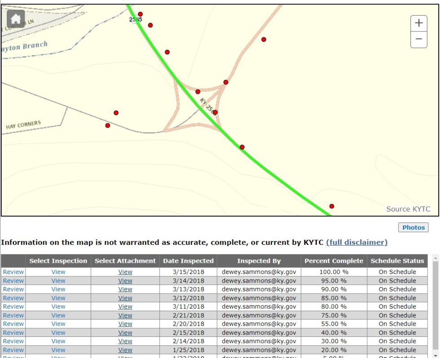The image size is (440, 358).
Task: Select the red marker near the 2565 label
Action: [x=141, y=14]
